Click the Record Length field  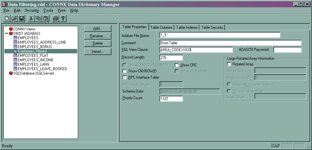(x=171, y=58)
